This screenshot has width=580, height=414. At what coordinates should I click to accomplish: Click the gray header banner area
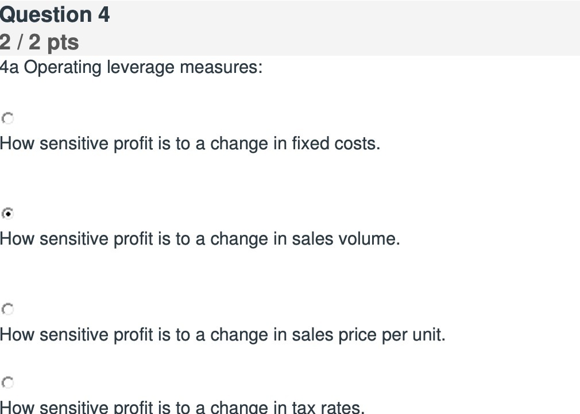pos(345,28)
